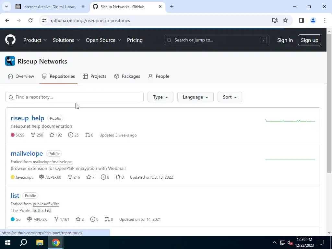
Task: Open the mailvelope repository
Action: click(x=27, y=153)
